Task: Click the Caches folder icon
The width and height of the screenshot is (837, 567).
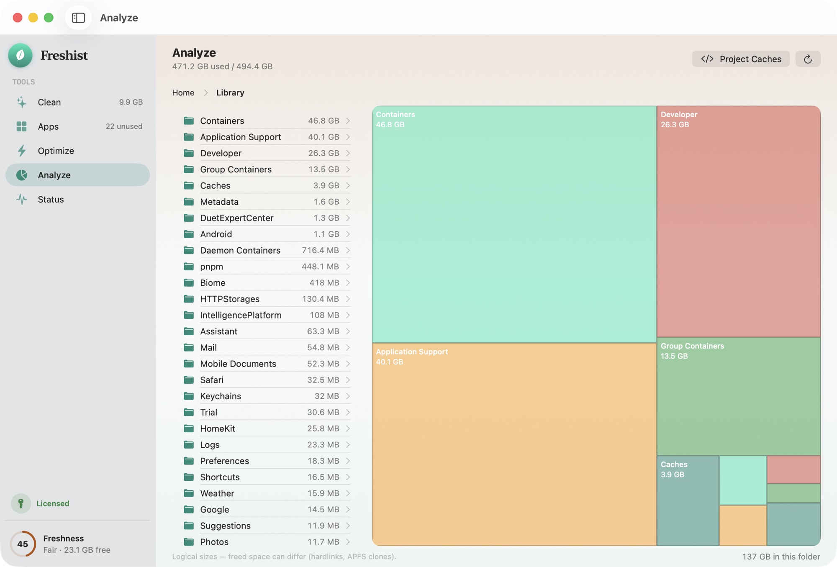Action: click(189, 185)
